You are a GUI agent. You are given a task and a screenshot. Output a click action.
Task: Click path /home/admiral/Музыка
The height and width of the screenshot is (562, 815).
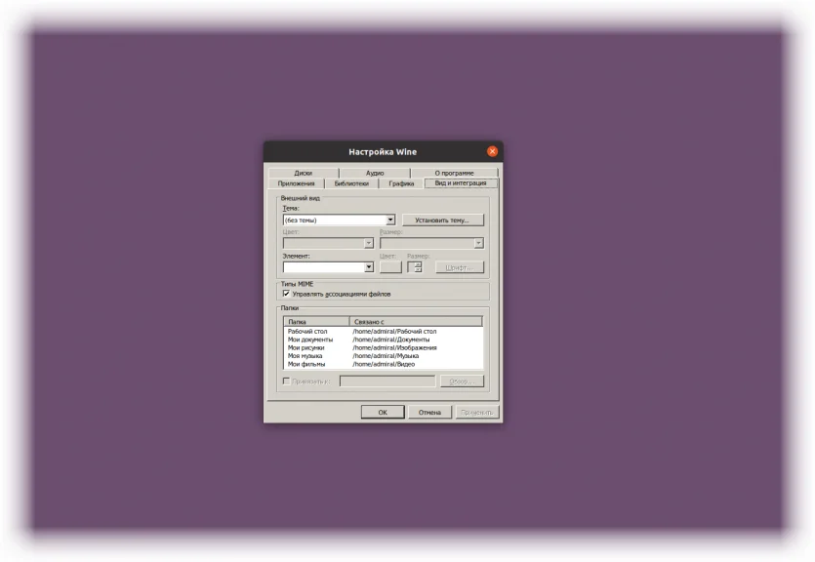386,356
